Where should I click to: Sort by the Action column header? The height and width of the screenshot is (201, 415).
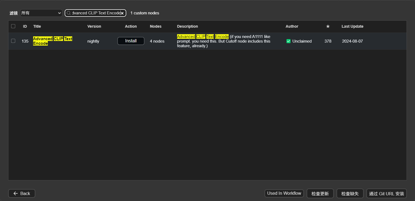point(131,26)
